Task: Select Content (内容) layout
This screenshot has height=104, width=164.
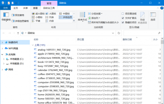Action: pyautogui.click(x=50, y=21)
